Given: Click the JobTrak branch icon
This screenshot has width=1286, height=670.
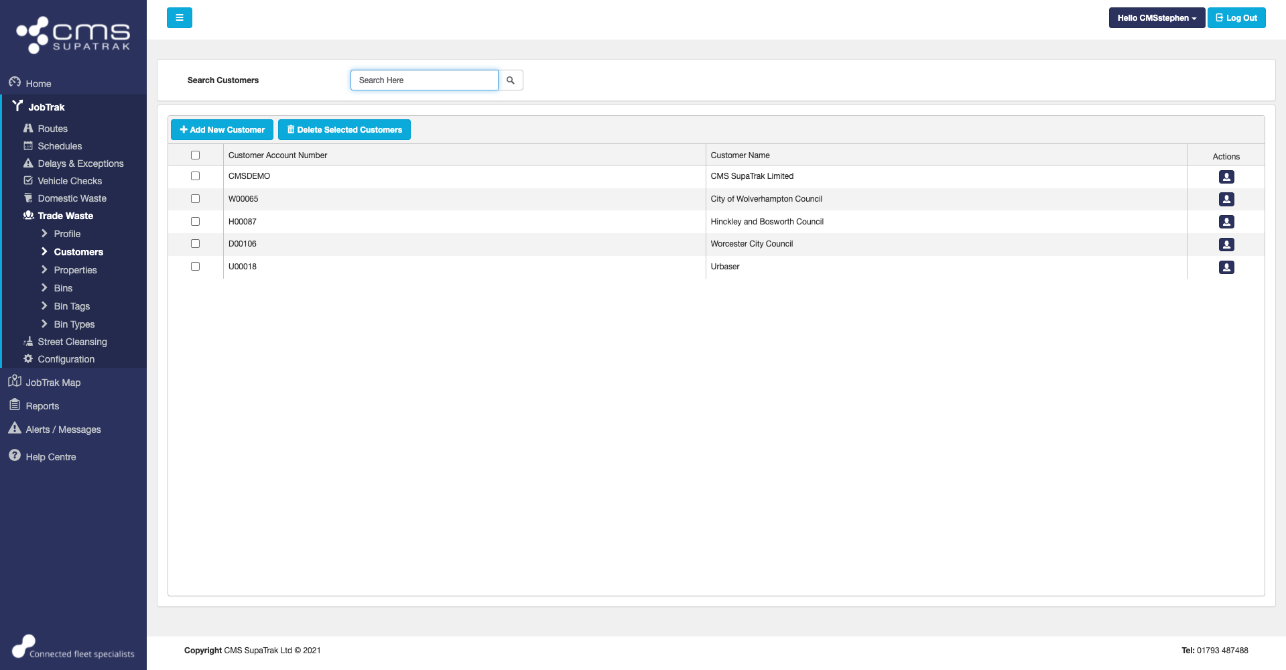Looking at the screenshot, I should tap(18, 106).
